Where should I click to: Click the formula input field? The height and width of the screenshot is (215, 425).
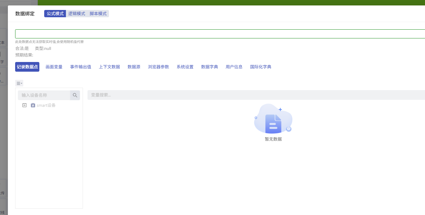[x=220, y=34]
